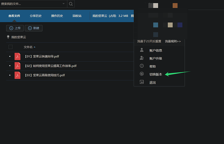Click the 上传 button
224x144 pixels.
point(15,28)
